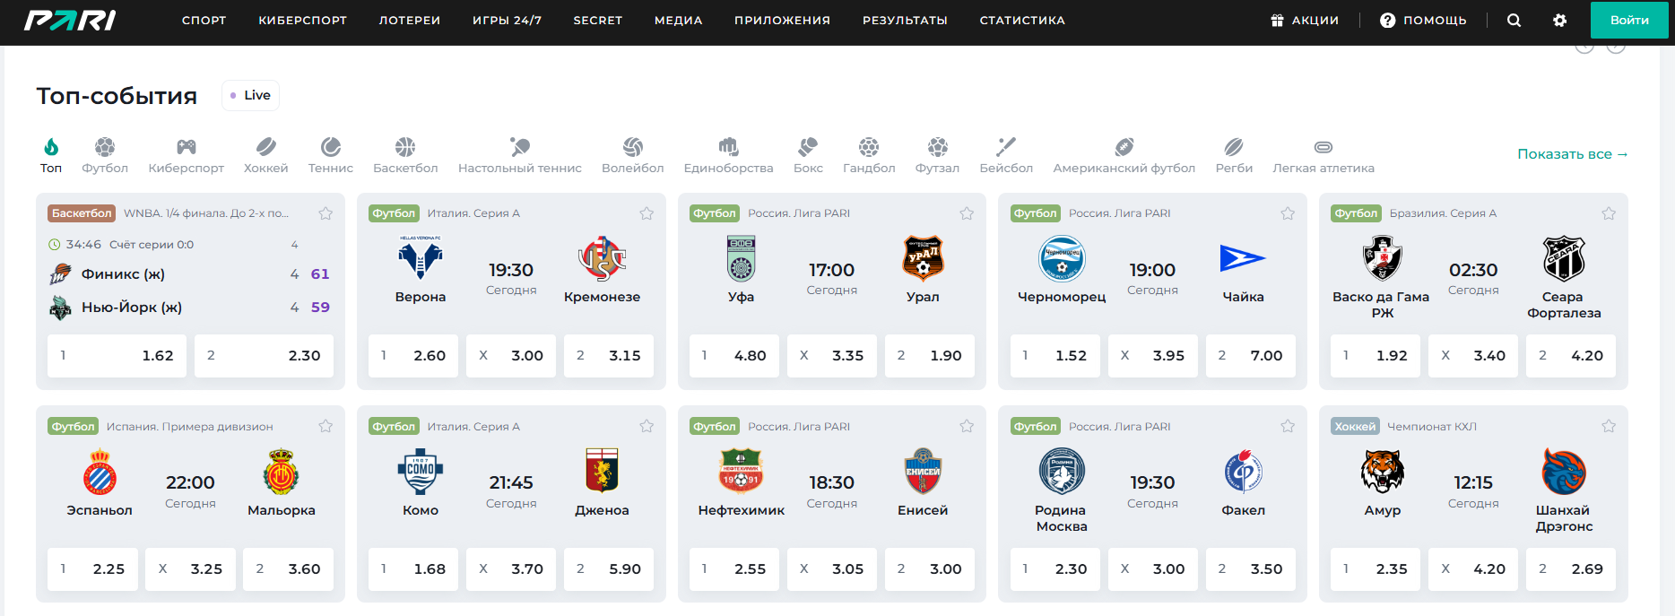Viewport: 1675px width, 616px height.
Task: Open the SECRET menu
Action: (598, 20)
